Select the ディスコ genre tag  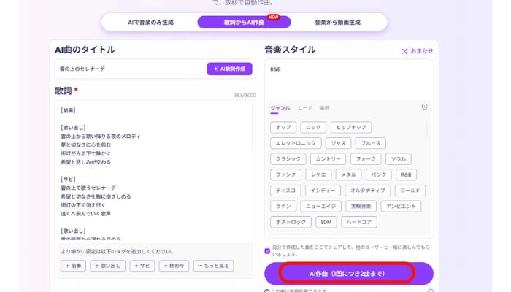coord(285,191)
